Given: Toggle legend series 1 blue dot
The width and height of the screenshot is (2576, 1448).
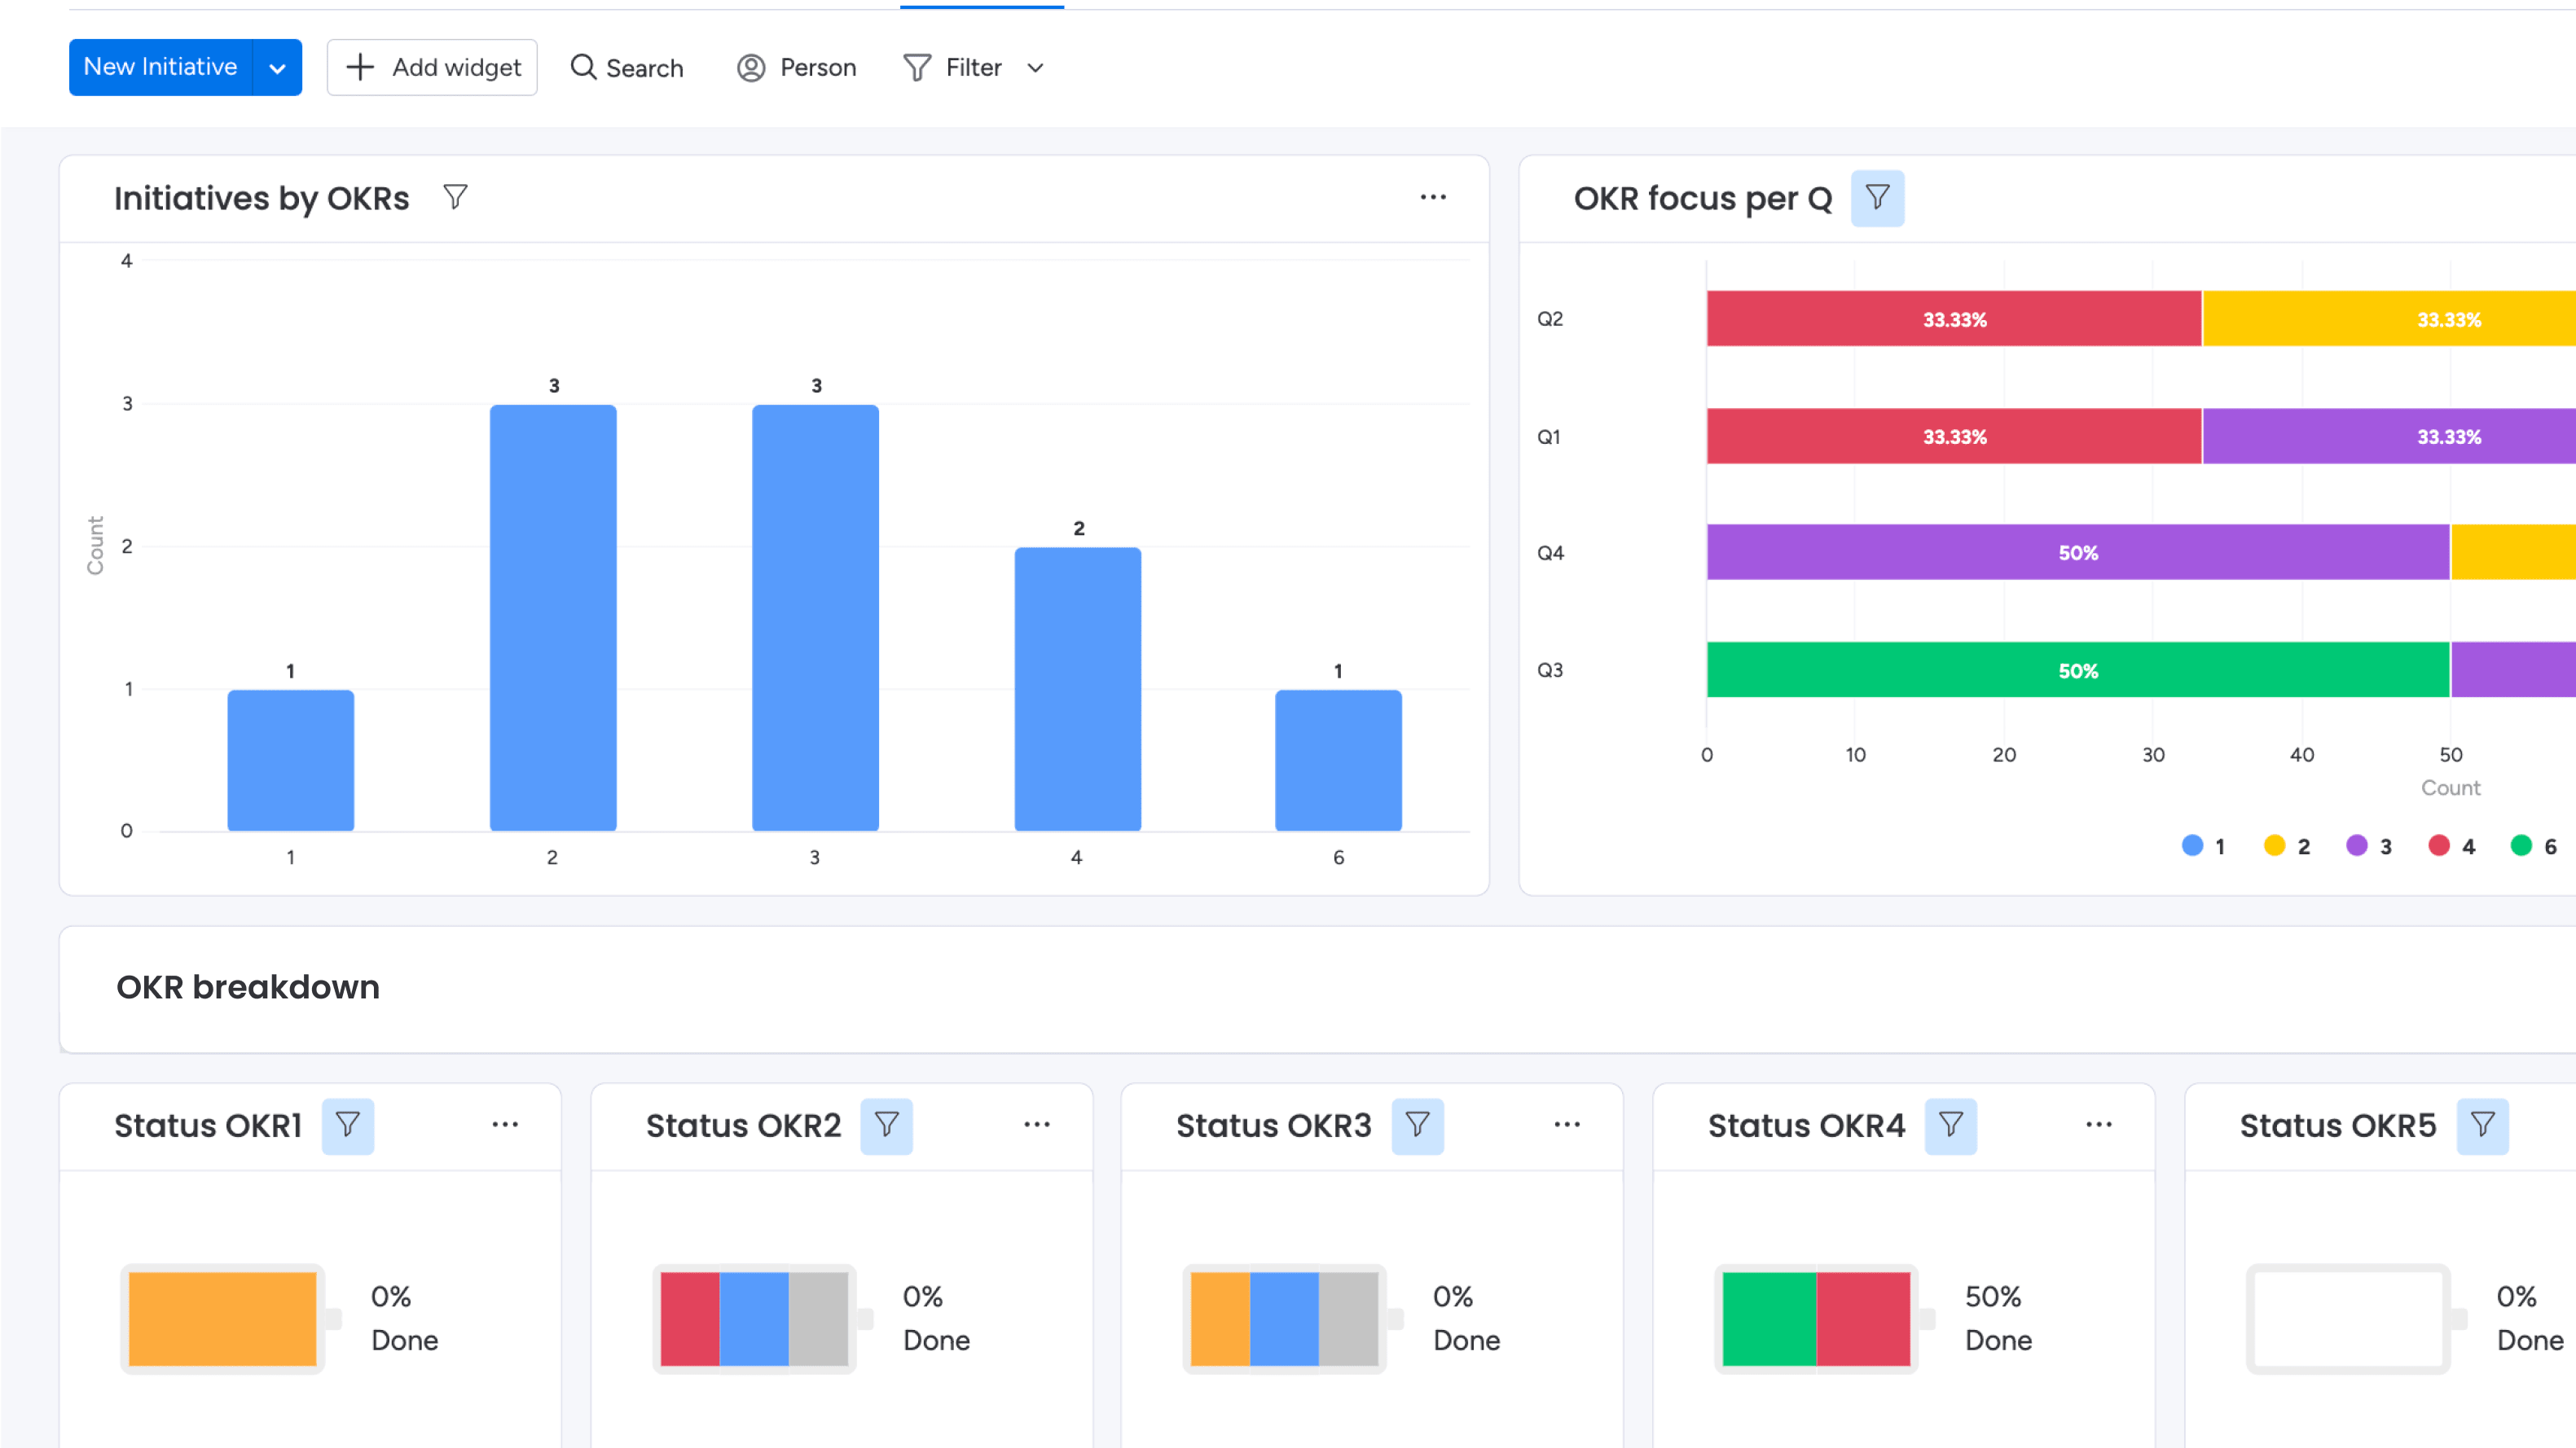Looking at the screenshot, I should pyautogui.click(x=2192, y=846).
